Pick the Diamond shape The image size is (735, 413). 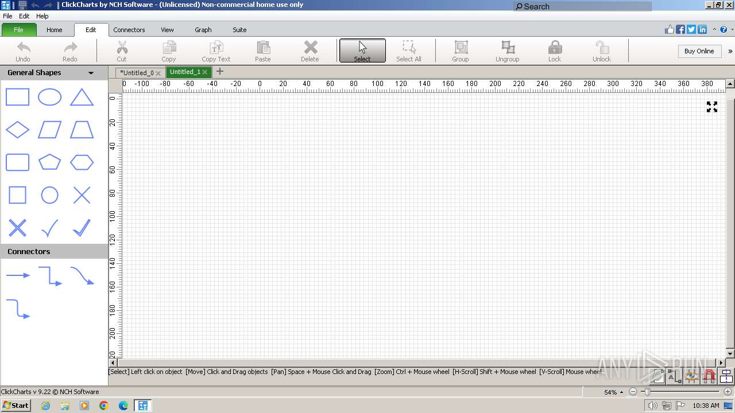17,130
